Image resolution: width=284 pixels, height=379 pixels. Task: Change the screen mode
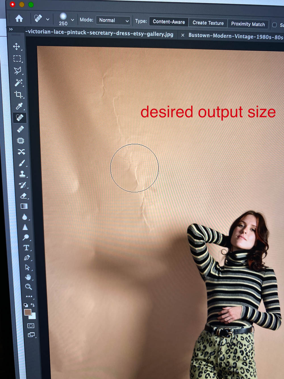point(31,335)
